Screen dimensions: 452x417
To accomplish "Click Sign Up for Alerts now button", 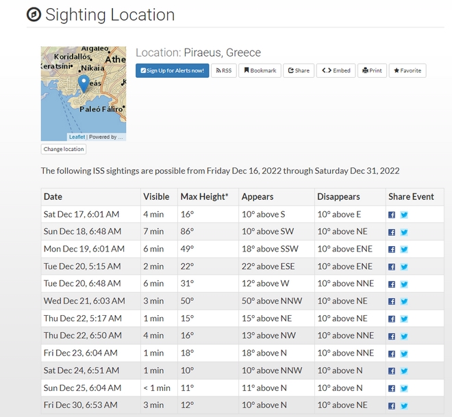I will tap(172, 70).
